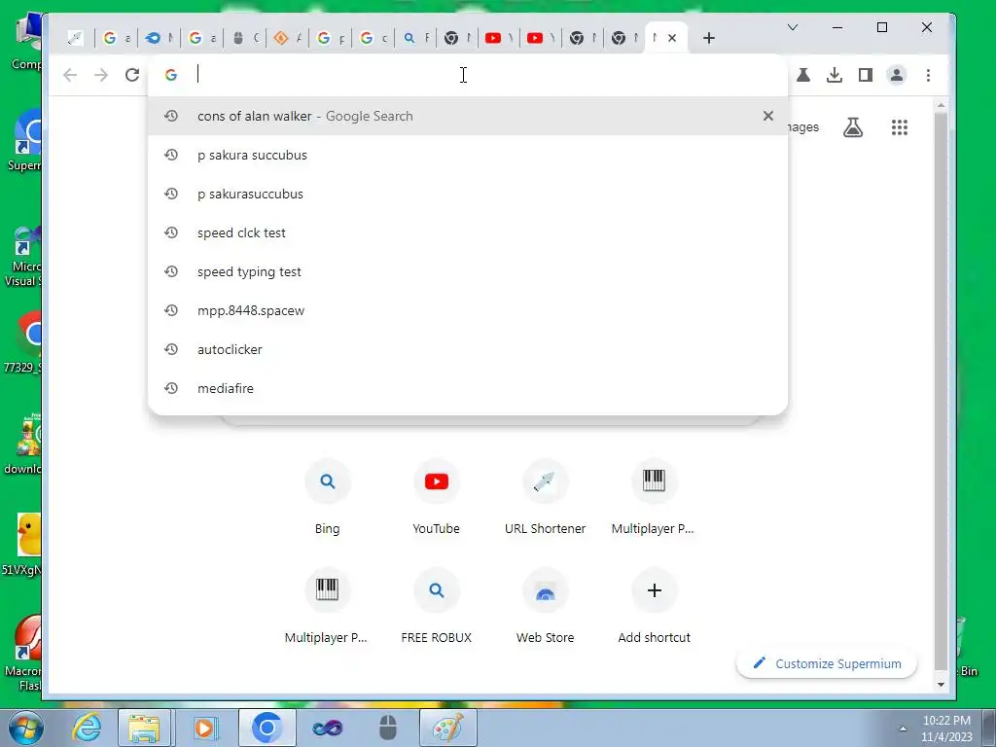
Task: Expand the tab search chevron
Action: tap(793, 27)
